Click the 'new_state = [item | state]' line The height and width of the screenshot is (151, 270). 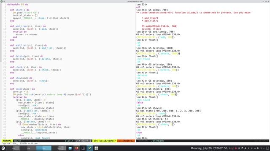point(36,103)
